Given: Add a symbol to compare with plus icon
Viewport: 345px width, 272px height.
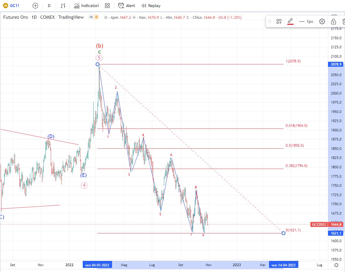Looking at the screenshot, I should coord(35,6).
